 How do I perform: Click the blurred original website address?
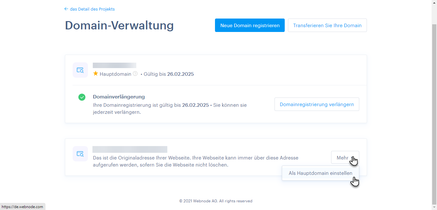click(130, 149)
